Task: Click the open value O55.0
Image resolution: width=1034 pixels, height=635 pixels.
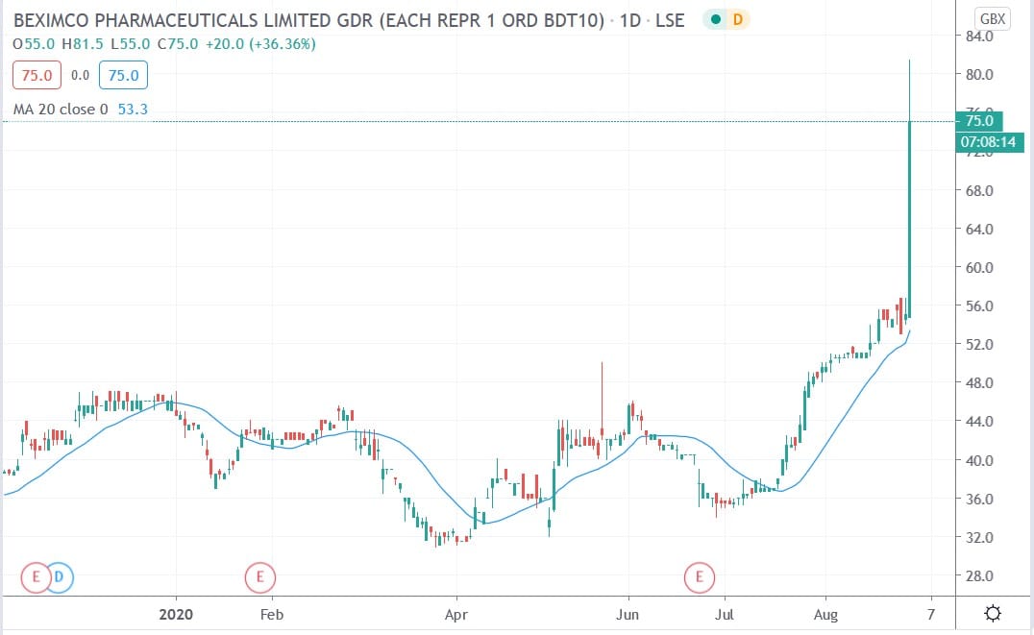Action: pos(35,44)
